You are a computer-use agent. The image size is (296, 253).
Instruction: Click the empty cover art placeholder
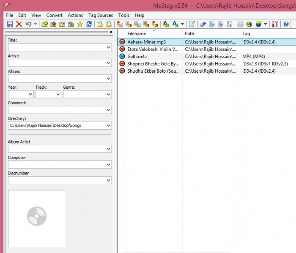click(x=37, y=218)
